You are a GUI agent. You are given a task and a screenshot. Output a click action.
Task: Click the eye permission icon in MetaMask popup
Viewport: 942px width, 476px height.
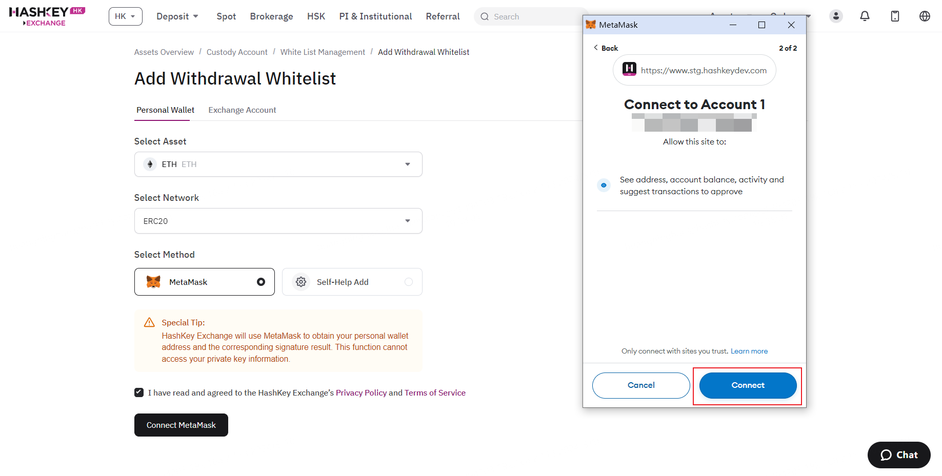pyautogui.click(x=604, y=185)
